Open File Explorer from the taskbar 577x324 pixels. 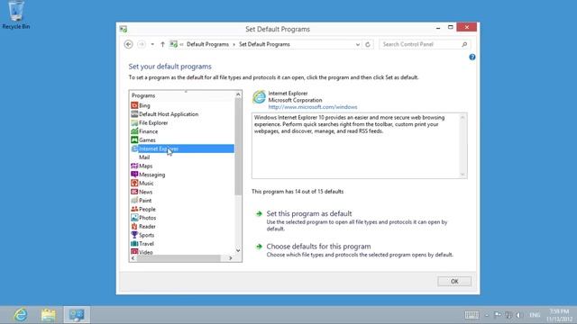click(49, 315)
